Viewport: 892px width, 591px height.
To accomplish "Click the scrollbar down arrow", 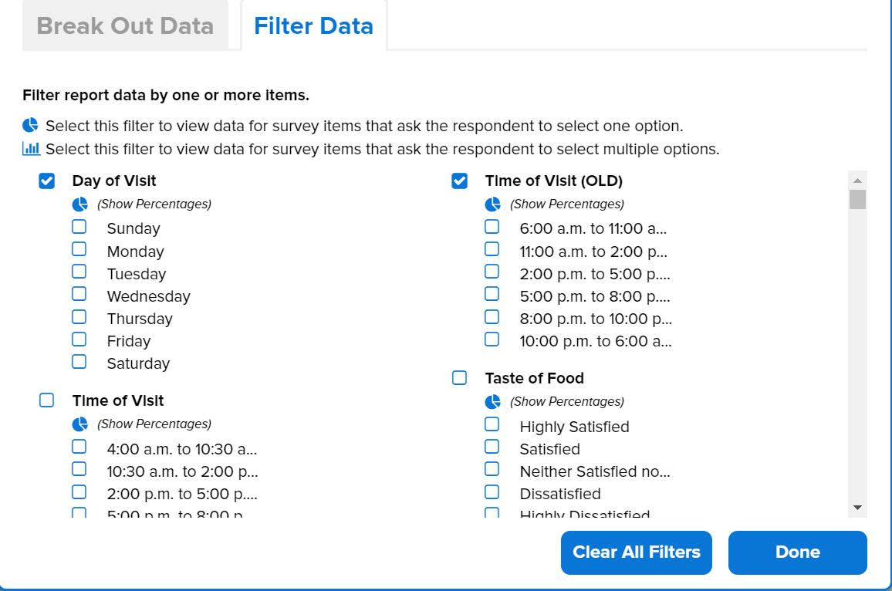I will pos(857,507).
